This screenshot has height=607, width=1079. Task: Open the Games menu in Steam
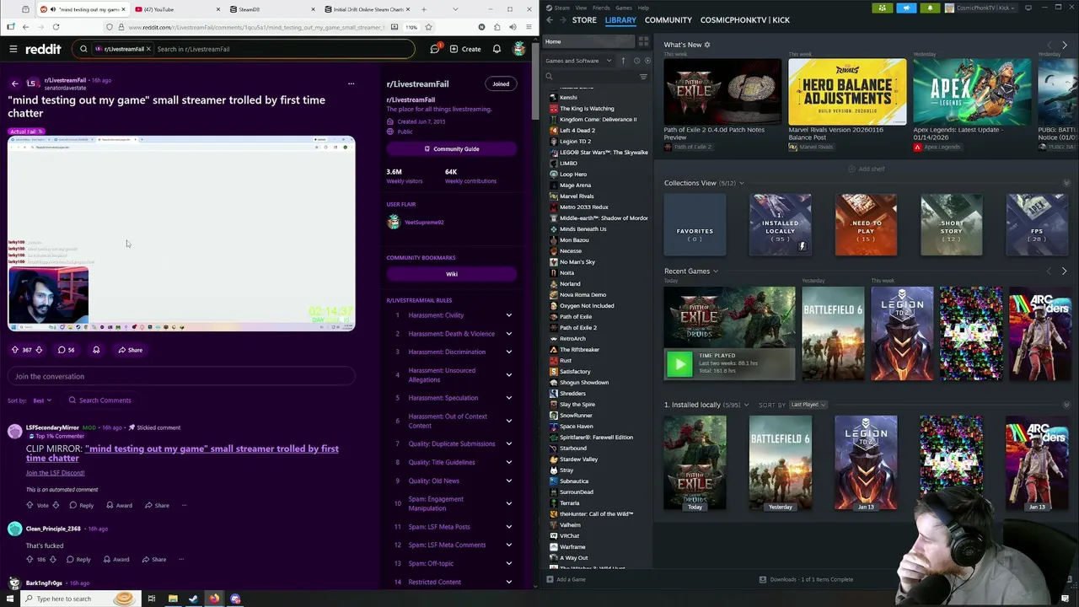coord(624,8)
